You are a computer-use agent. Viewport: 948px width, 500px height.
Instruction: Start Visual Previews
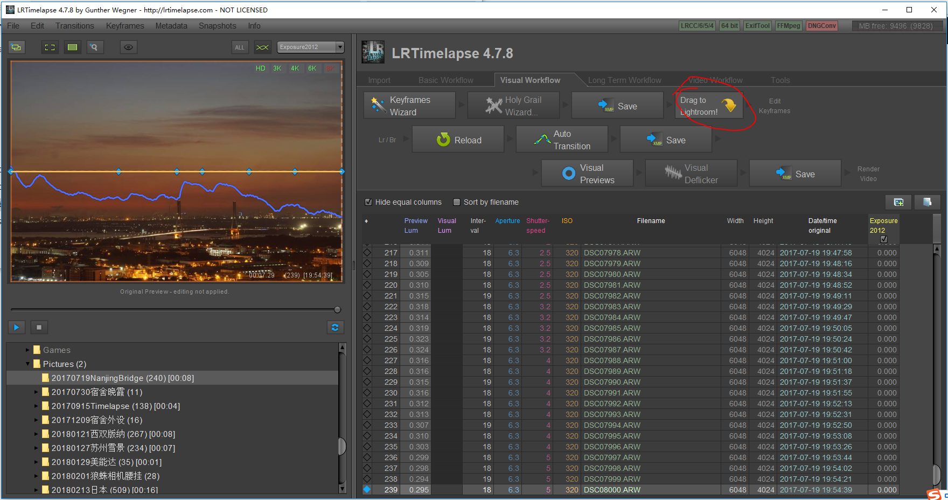587,173
